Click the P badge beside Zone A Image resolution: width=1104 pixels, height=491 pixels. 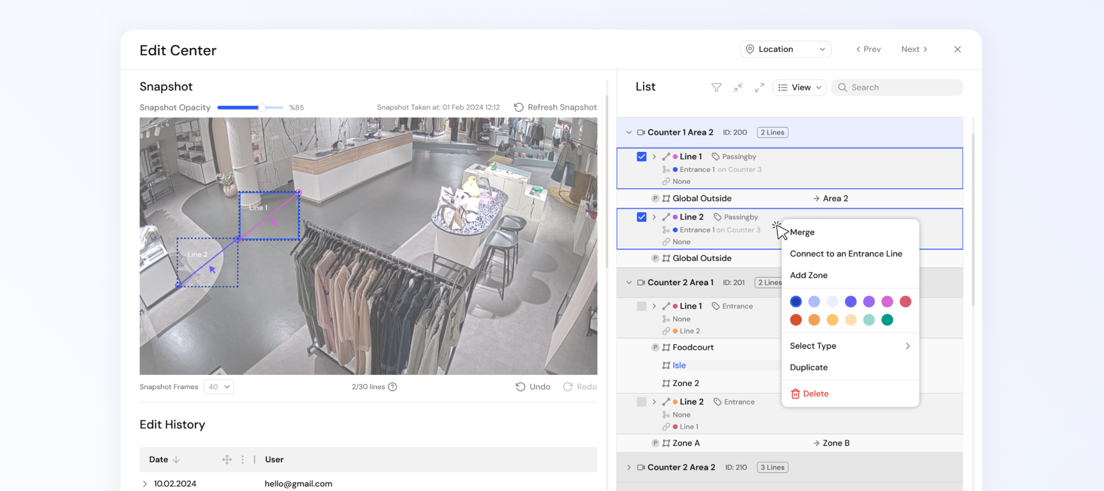click(655, 444)
